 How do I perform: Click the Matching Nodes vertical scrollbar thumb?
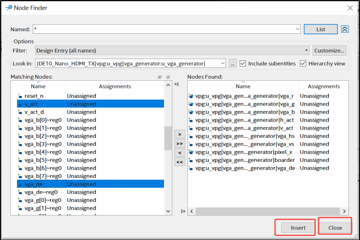168,138
